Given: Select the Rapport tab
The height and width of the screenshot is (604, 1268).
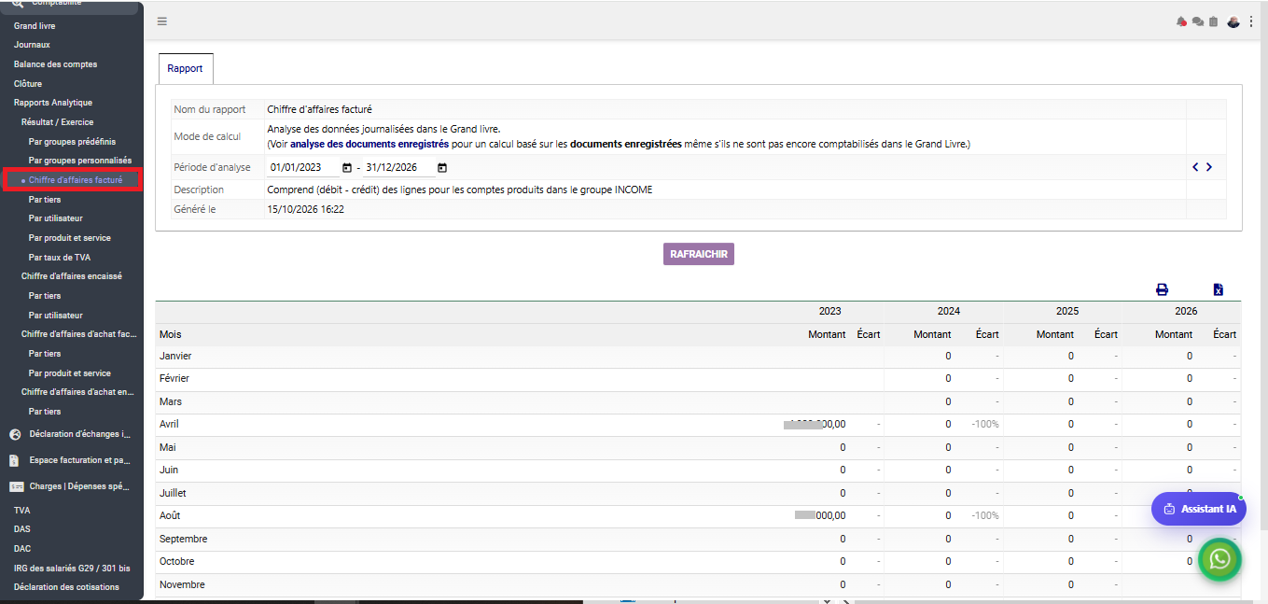Looking at the screenshot, I should 186,69.
